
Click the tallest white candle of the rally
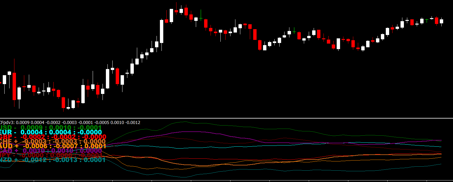[161, 31]
